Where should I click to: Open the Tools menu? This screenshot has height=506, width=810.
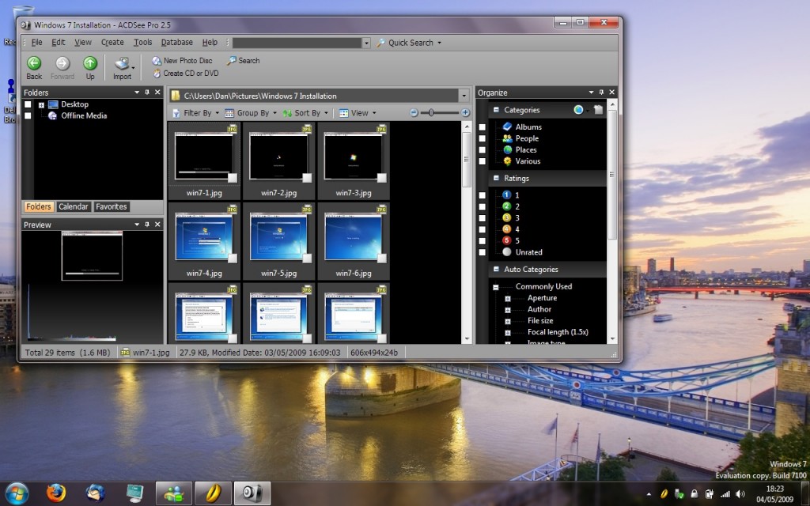coord(142,43)
